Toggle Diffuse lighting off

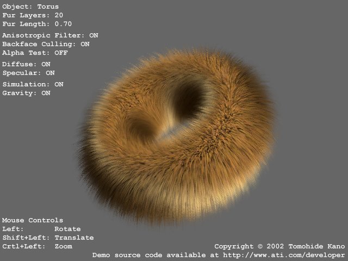point(26,64)
